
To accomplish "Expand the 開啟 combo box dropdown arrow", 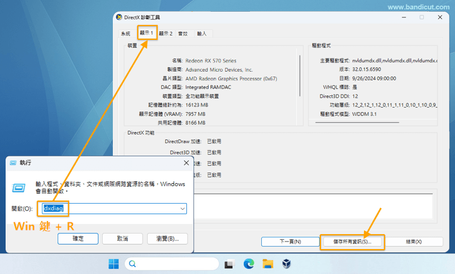I will point(183,209).
